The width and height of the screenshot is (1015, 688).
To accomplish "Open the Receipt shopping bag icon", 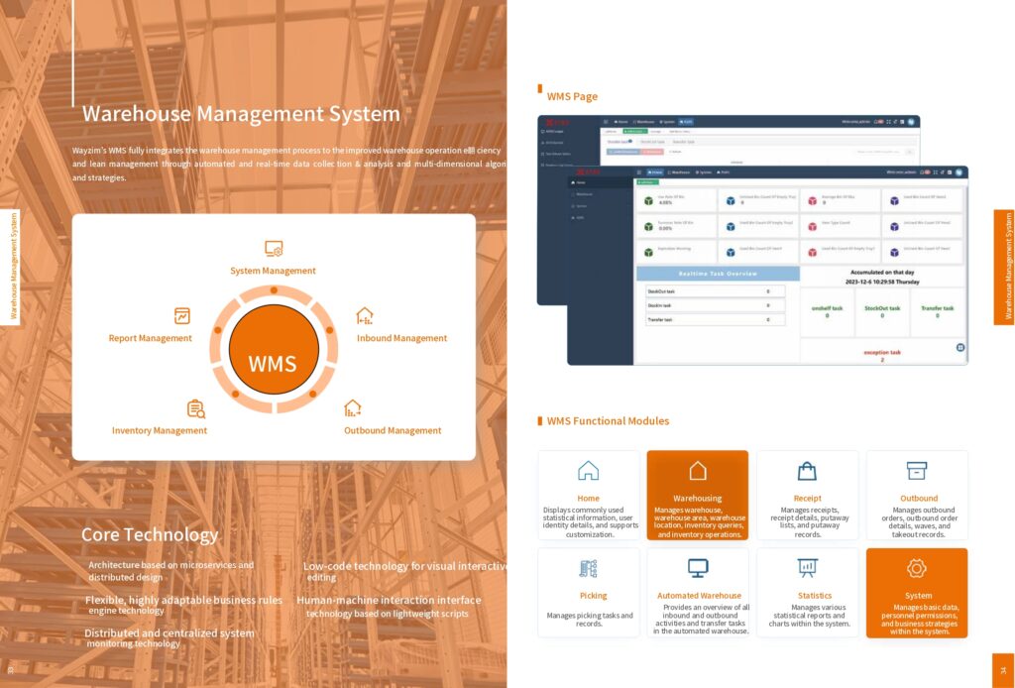I will [807, 471].
